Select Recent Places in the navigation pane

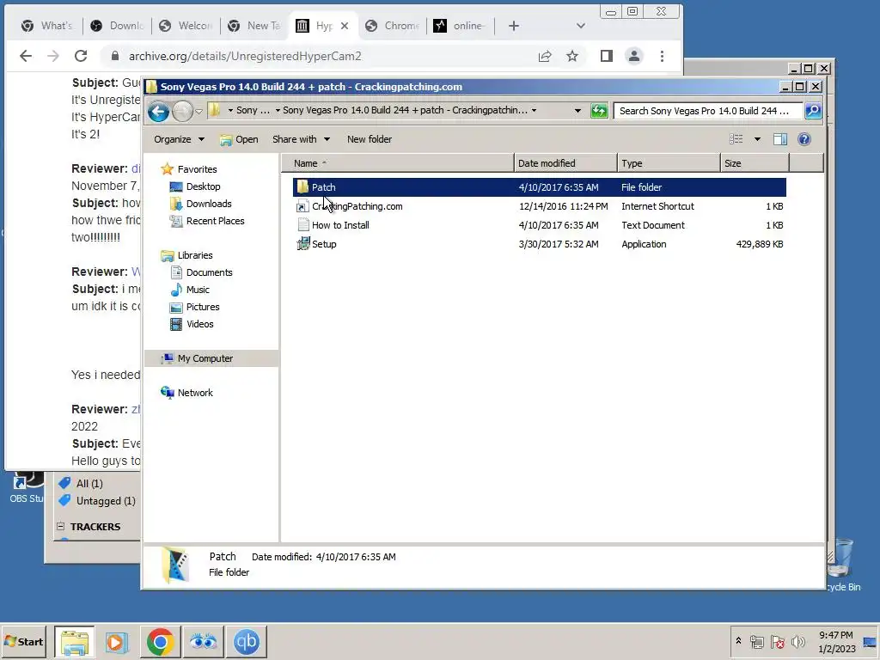tap(206, 221)
